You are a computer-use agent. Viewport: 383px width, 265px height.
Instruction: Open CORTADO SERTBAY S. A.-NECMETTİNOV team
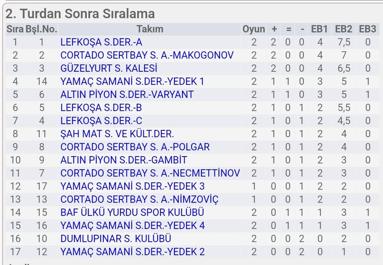pos(150,173)
